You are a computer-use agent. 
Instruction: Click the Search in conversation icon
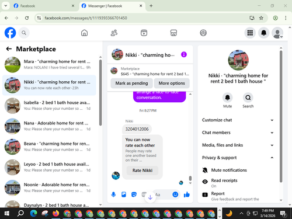(248, 98)
